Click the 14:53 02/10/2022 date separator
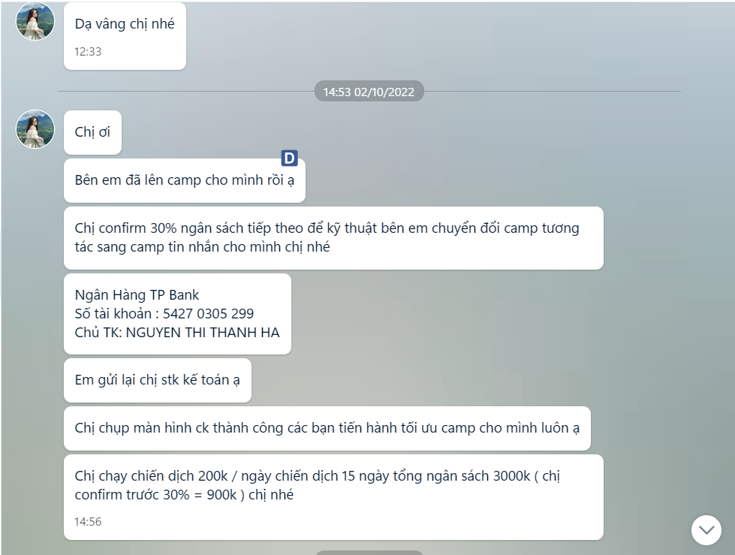The width and height of the screenshot is (735, 555). point(369,92)
